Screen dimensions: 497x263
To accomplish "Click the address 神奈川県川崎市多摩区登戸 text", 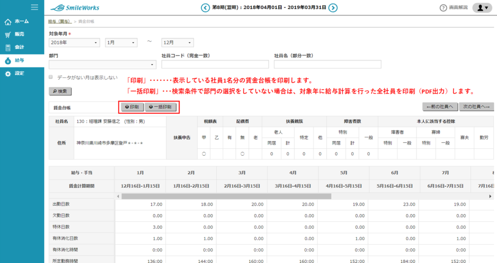I will 109,143.
